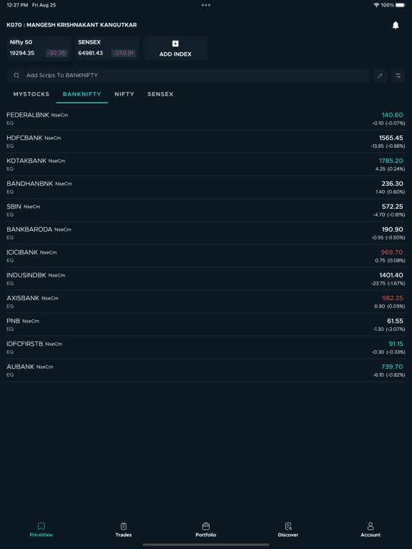Screen dimensions: 412x549
Task: Select the AXISBANK row
Action: [206, 302]
